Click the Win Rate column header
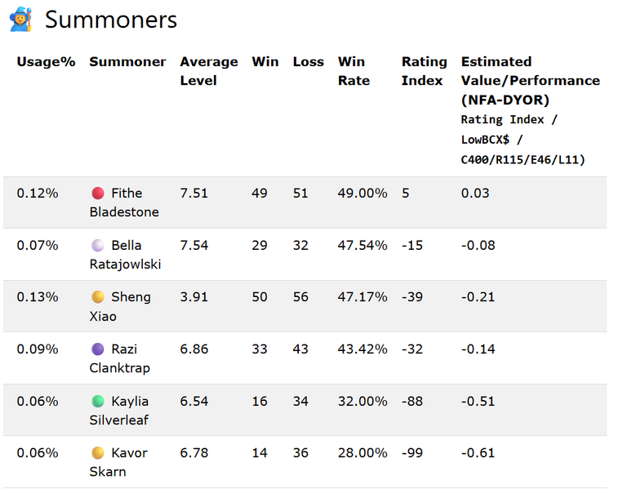Screen dimensions: 627x489 coord(354,71)
